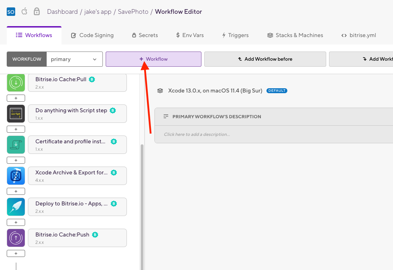
Task: Add a step after Deploy to Bitrise.io with plus
Action: 16,222
